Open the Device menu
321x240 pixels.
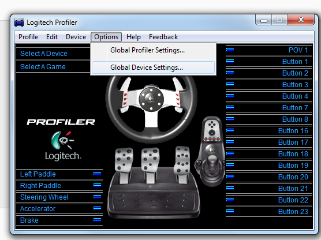point(76,37)
